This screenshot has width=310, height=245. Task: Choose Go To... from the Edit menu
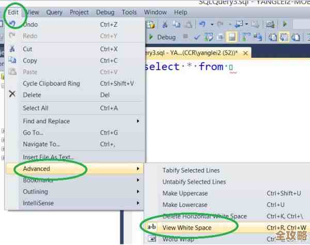75,133
